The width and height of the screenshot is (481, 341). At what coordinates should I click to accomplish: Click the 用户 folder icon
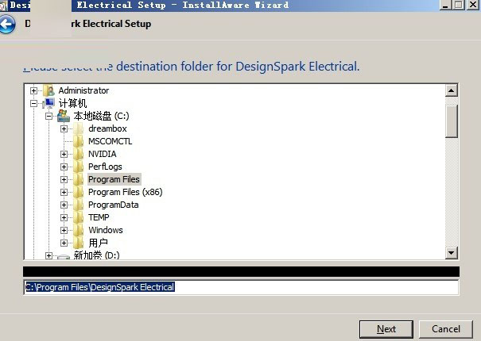[78, 243]
